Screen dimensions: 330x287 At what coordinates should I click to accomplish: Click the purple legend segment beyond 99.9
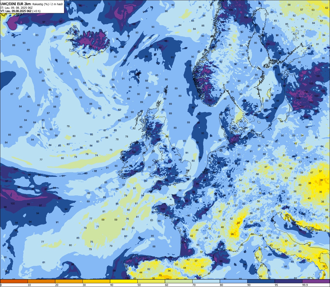click(x=316, y=281)
